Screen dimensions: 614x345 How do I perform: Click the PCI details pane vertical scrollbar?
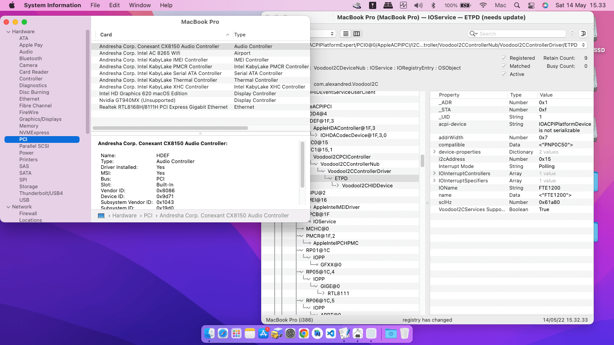(303, 164)
